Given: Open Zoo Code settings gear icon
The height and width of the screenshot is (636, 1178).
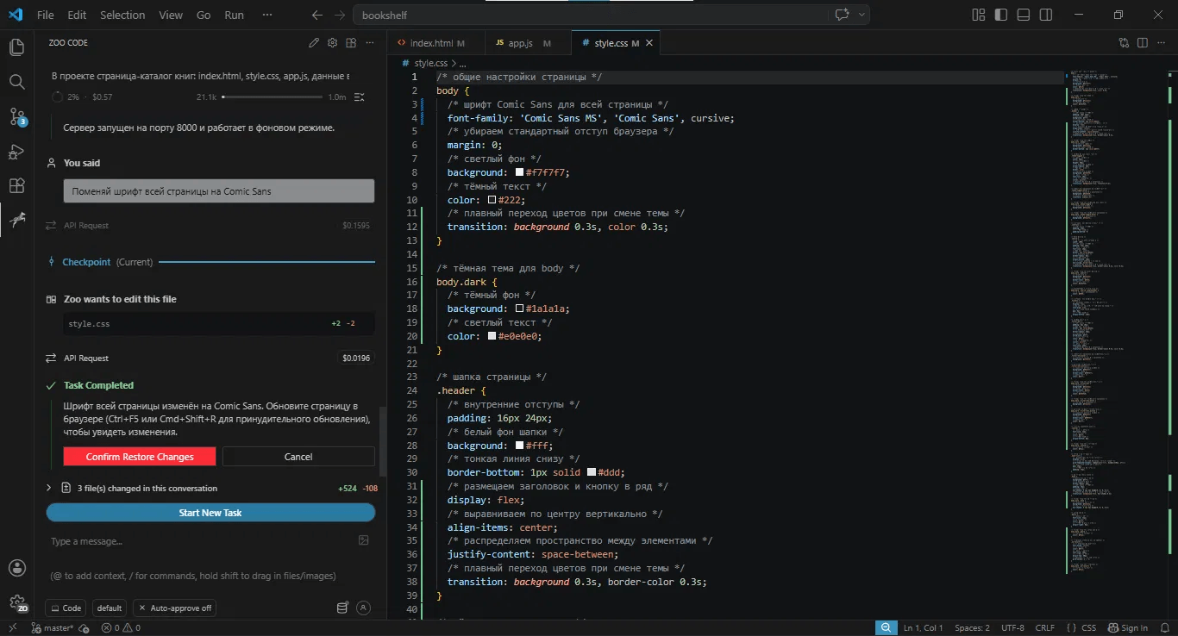Looking at the screenshot, I should point(333,42).
